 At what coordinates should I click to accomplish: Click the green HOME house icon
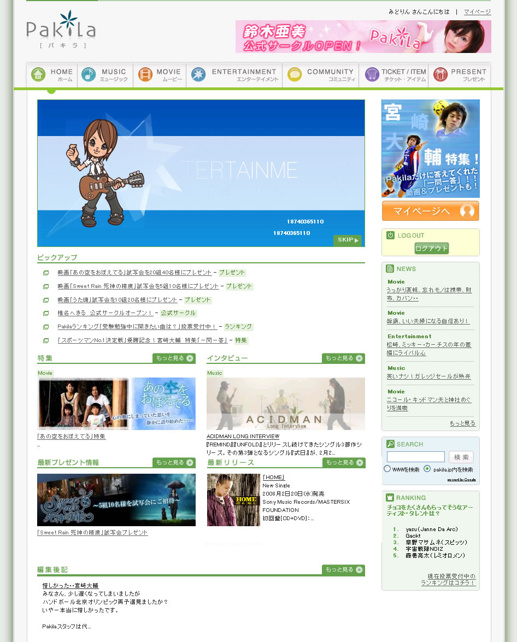point(38,74)
